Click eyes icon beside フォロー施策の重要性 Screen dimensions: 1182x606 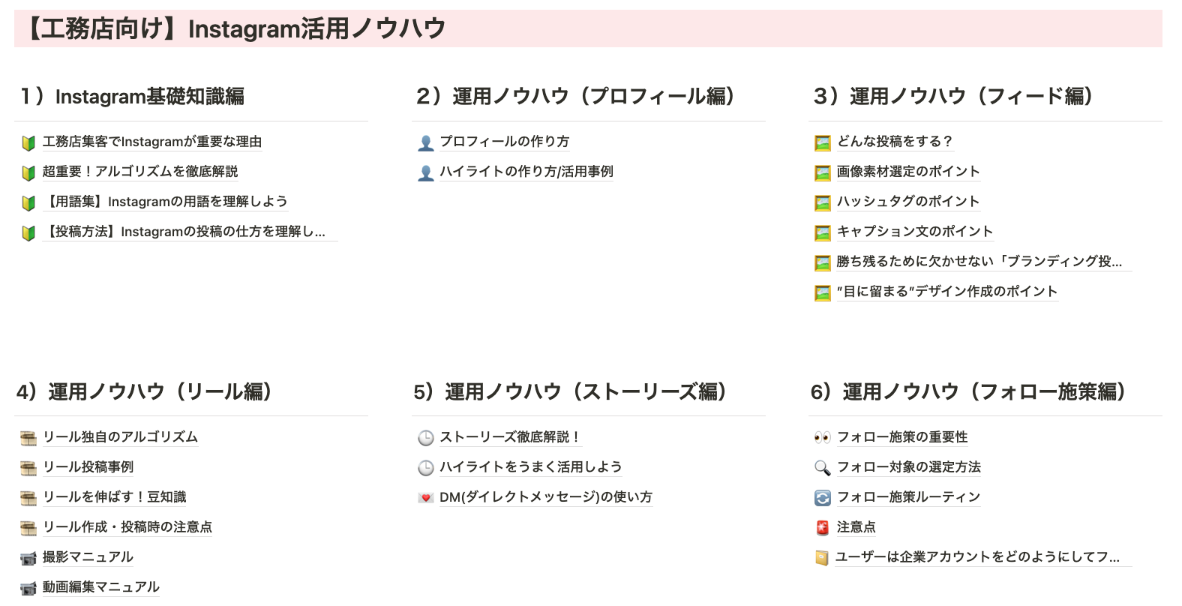coord(823,438)
